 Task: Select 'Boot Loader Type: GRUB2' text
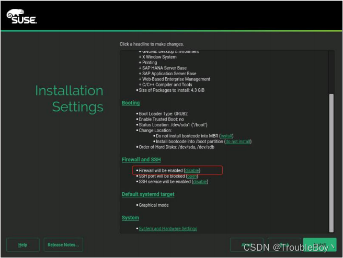point(163,114)
